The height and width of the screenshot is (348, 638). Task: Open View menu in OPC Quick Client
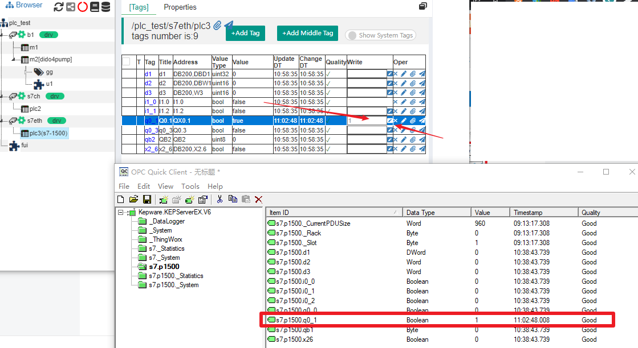[x=165, y=186]
